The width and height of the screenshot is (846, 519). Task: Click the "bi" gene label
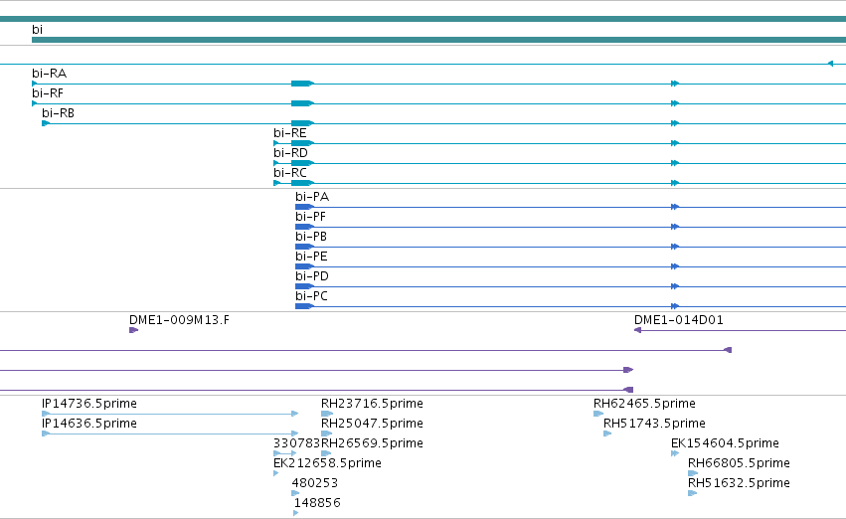37,30
